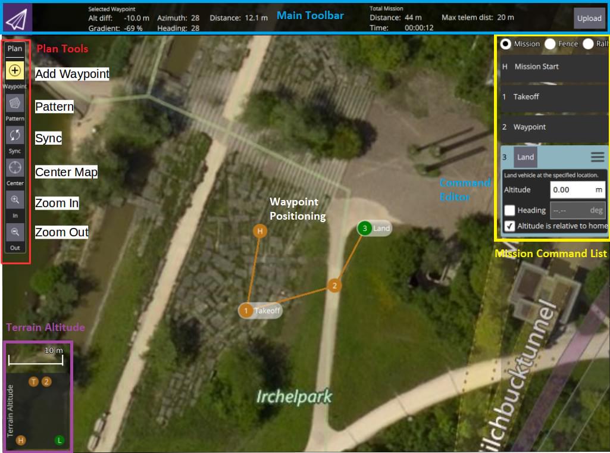
Task: Select the Fence radio button
Action: pyautogui.click(x=550, y=43)
